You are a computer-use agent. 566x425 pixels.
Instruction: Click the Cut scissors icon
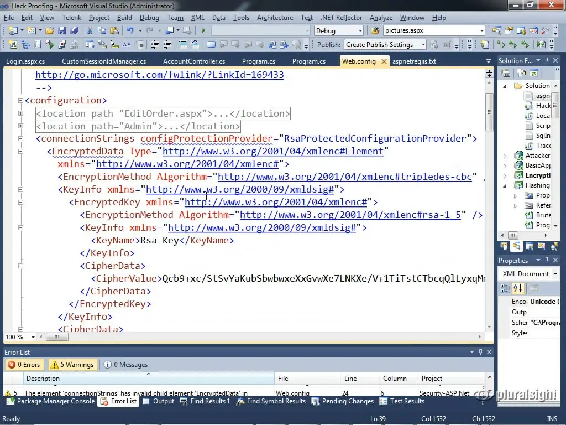(x=90, y=31)
